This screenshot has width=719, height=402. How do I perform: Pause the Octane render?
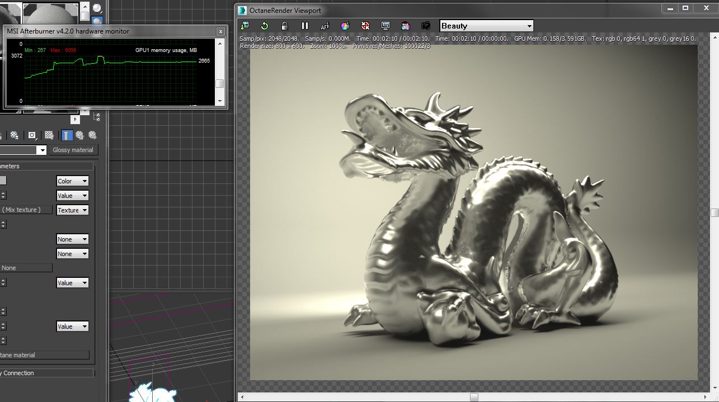tap(305, 26)
